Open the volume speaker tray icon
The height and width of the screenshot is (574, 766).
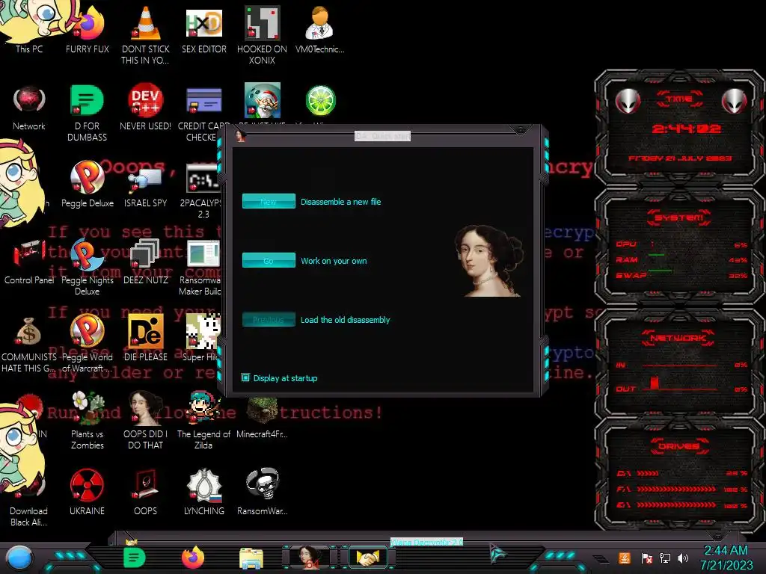tap(683, 558)
